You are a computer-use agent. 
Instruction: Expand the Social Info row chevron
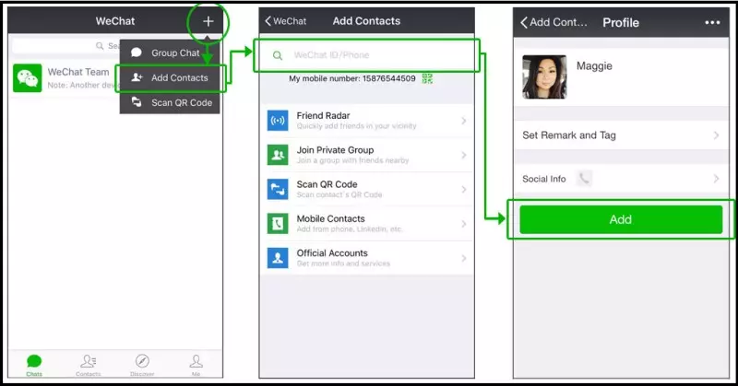(716, 179)
